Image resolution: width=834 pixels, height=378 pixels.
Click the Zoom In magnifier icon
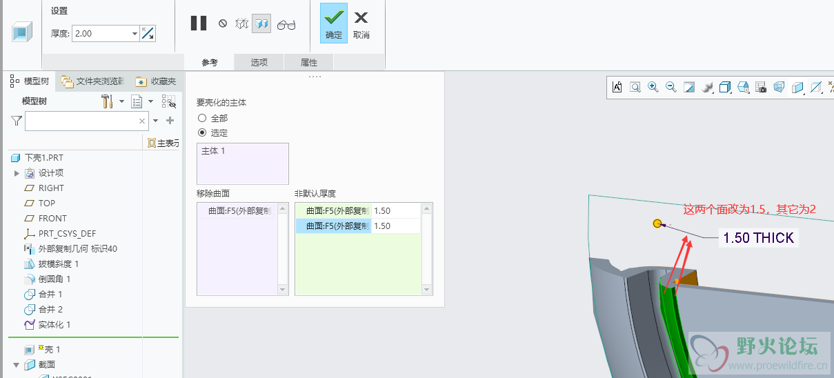pos(653,87)
